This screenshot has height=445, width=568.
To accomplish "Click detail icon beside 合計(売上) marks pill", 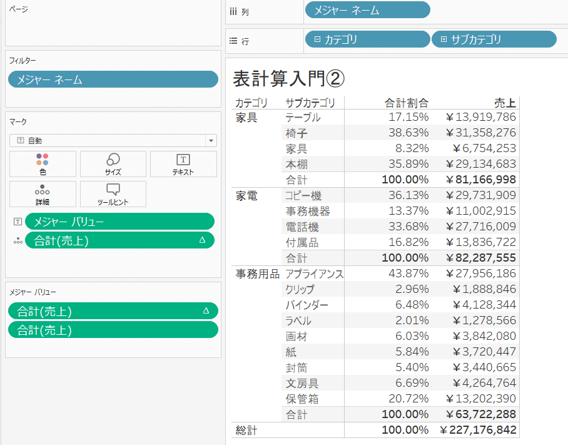I will pyautogui.click(x=18, y=240).
